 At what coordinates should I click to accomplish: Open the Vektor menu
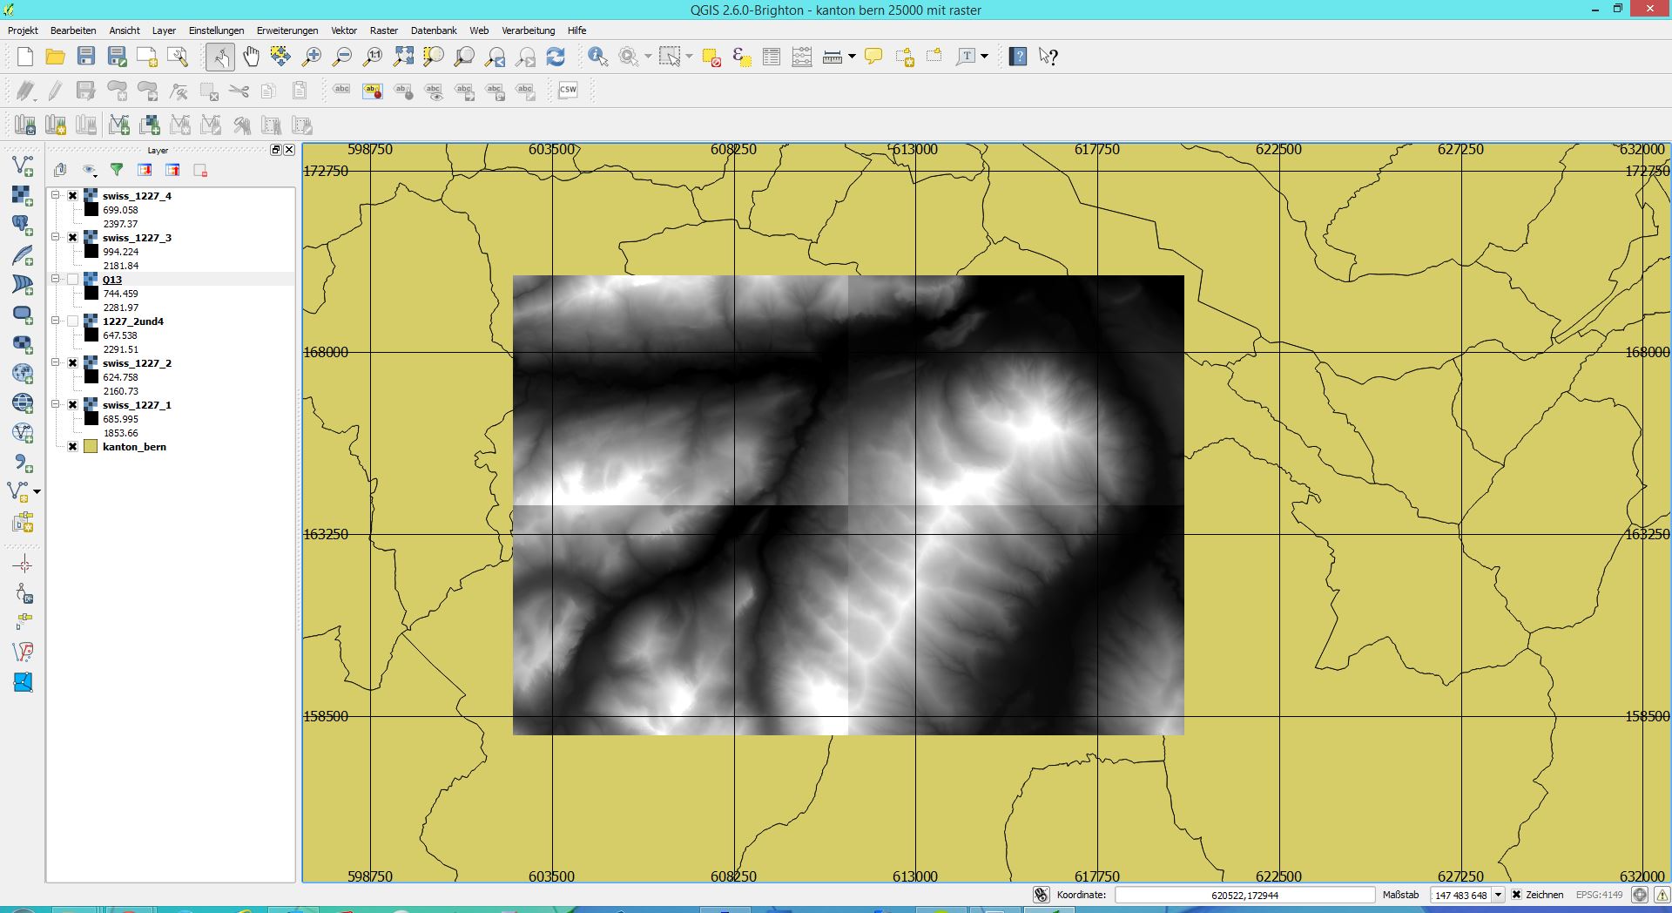pos(344,30)
